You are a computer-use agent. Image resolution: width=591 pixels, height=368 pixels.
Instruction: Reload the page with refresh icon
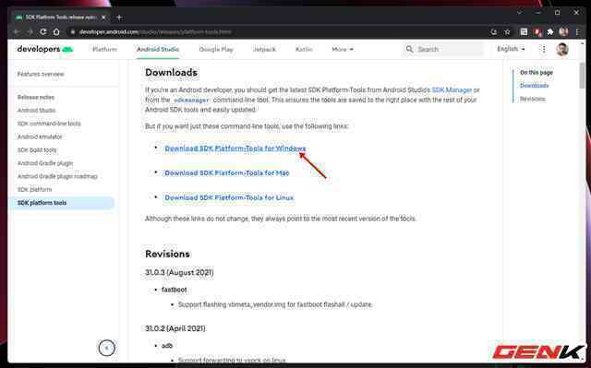coord(43,32)
